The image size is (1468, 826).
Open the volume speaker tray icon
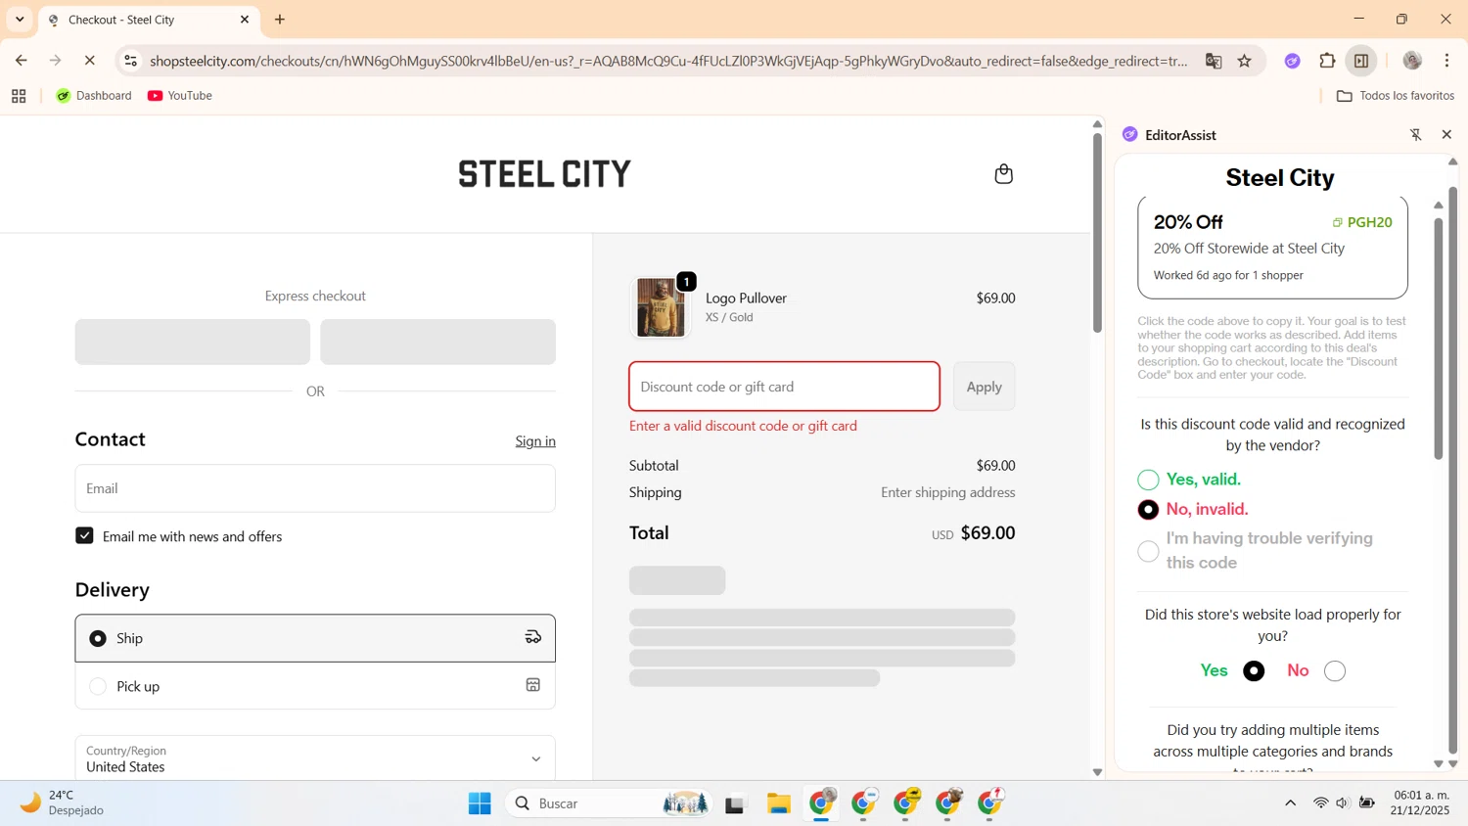[x=1342, y=803]
